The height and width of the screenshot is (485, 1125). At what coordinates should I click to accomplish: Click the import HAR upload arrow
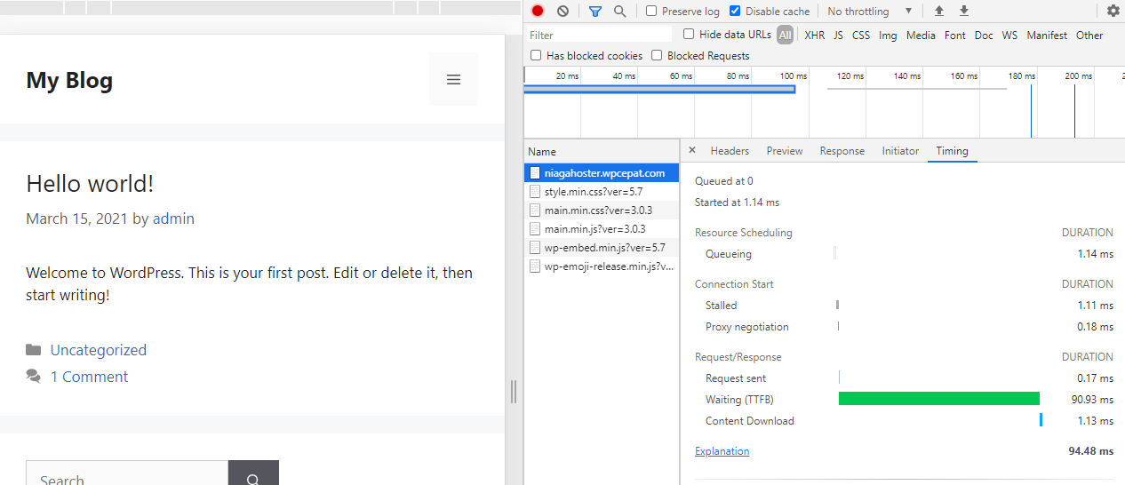tap(939, 12)
